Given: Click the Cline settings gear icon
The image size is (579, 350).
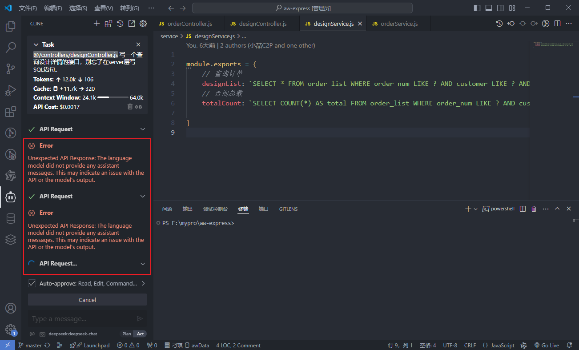Looking at the screenshot, I should coord(143,24).
